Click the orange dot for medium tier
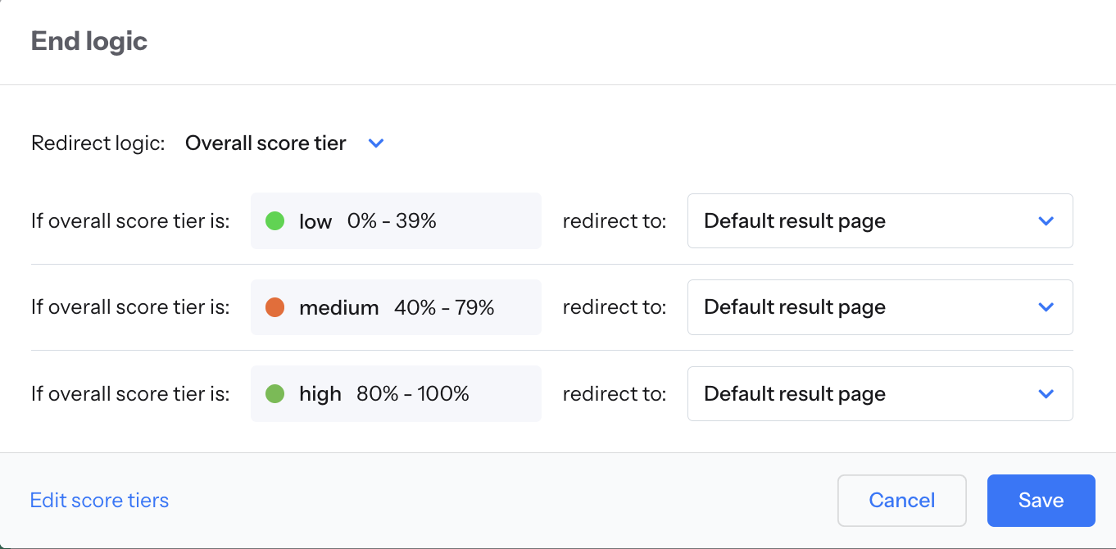The height and width of the screenshot is (549, 1116). point(275,307)
